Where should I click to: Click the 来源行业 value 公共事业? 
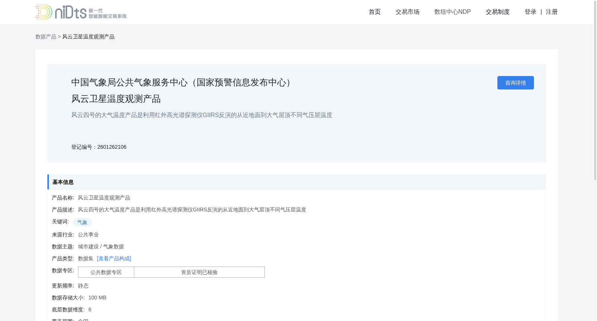[88, 235]
